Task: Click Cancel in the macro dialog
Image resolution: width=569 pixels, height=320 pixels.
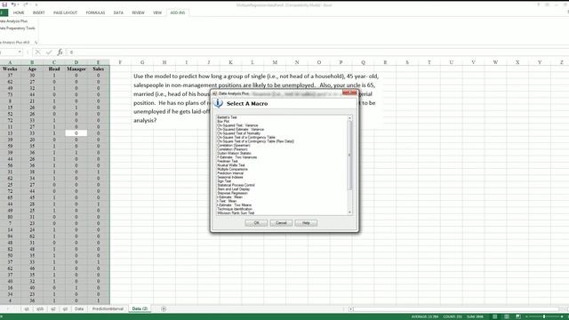Action: tap(281, 223)
